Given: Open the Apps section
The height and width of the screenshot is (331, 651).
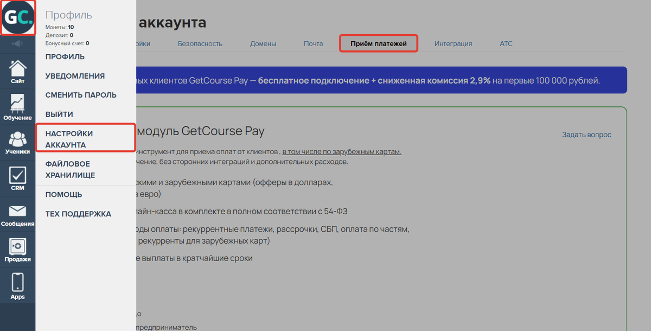Looking at the screenshot, I should point(18,286).
